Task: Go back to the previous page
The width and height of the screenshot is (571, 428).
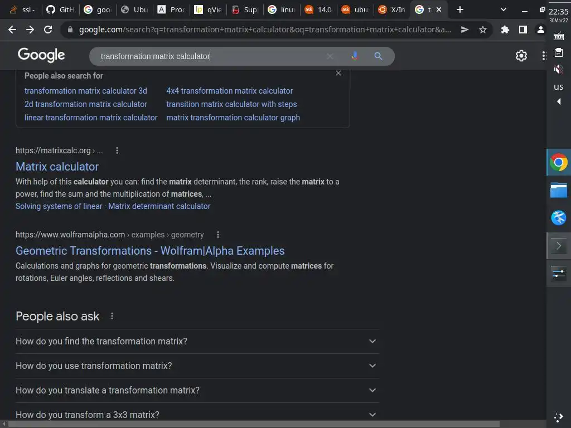Action: pyautogui.click(x=12, y=30)
